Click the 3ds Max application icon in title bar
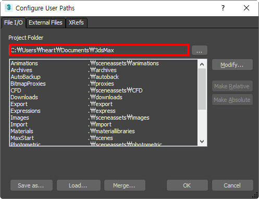Screen dimensions: 259x199 tap(9, 8)
